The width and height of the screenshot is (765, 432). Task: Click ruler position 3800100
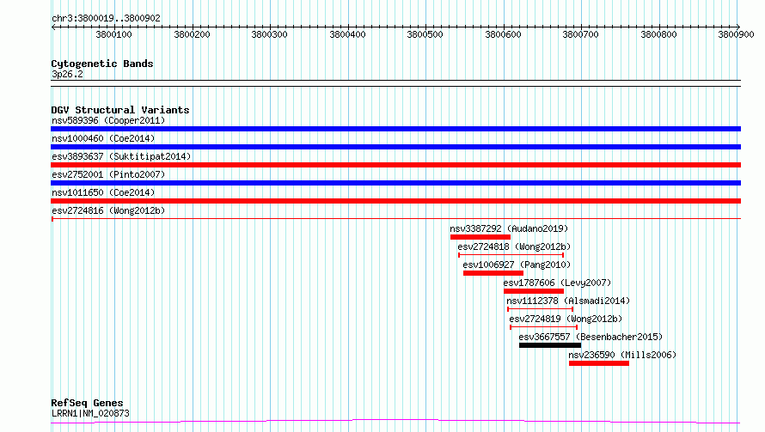[113, 34]
